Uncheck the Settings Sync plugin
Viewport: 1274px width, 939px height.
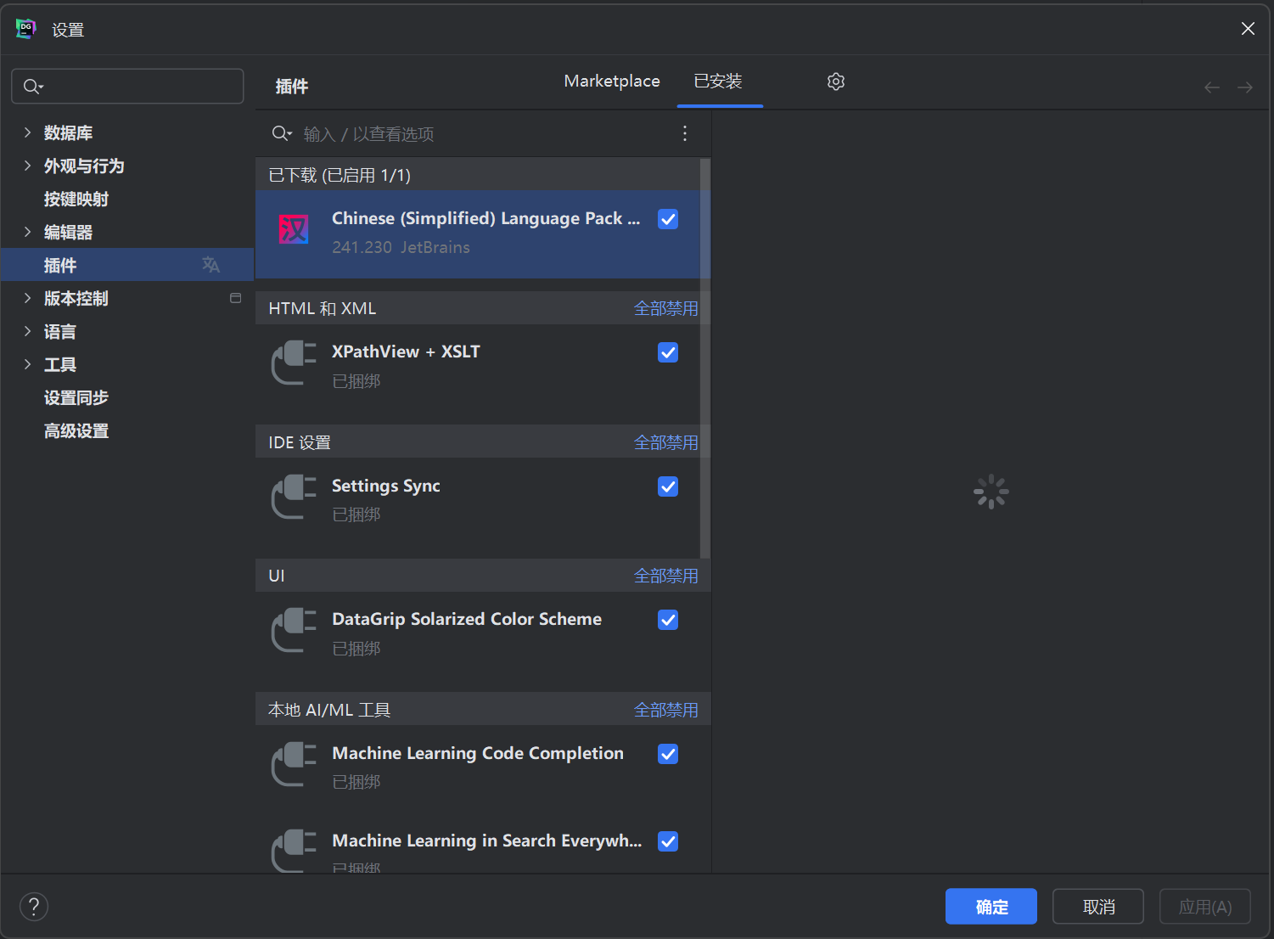pos(668,486)
